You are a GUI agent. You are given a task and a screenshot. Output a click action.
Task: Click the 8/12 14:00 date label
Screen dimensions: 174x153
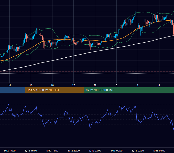[9, 150]
